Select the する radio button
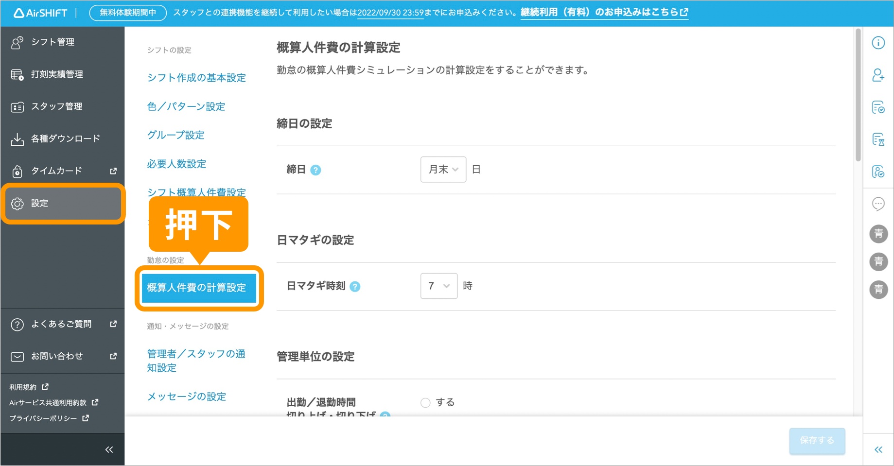894x466 pixels. click(425, 403)
